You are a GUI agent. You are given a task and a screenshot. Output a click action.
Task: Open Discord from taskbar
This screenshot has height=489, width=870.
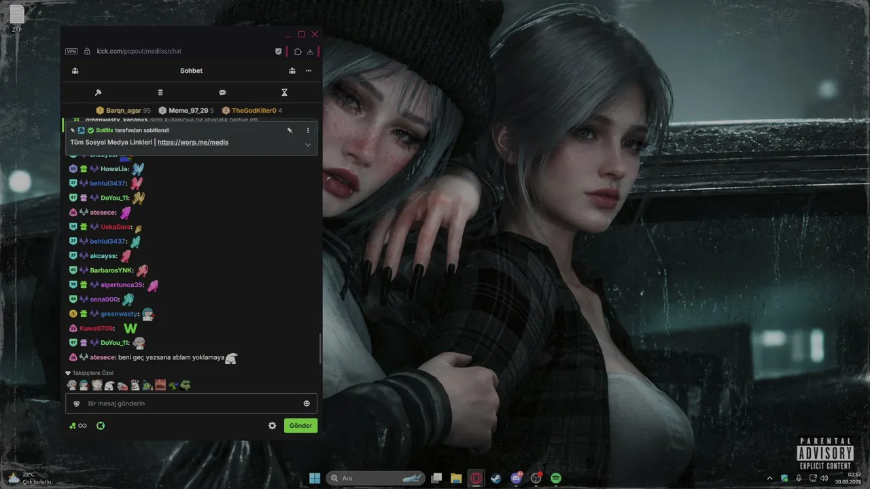(x=516, y=478)
